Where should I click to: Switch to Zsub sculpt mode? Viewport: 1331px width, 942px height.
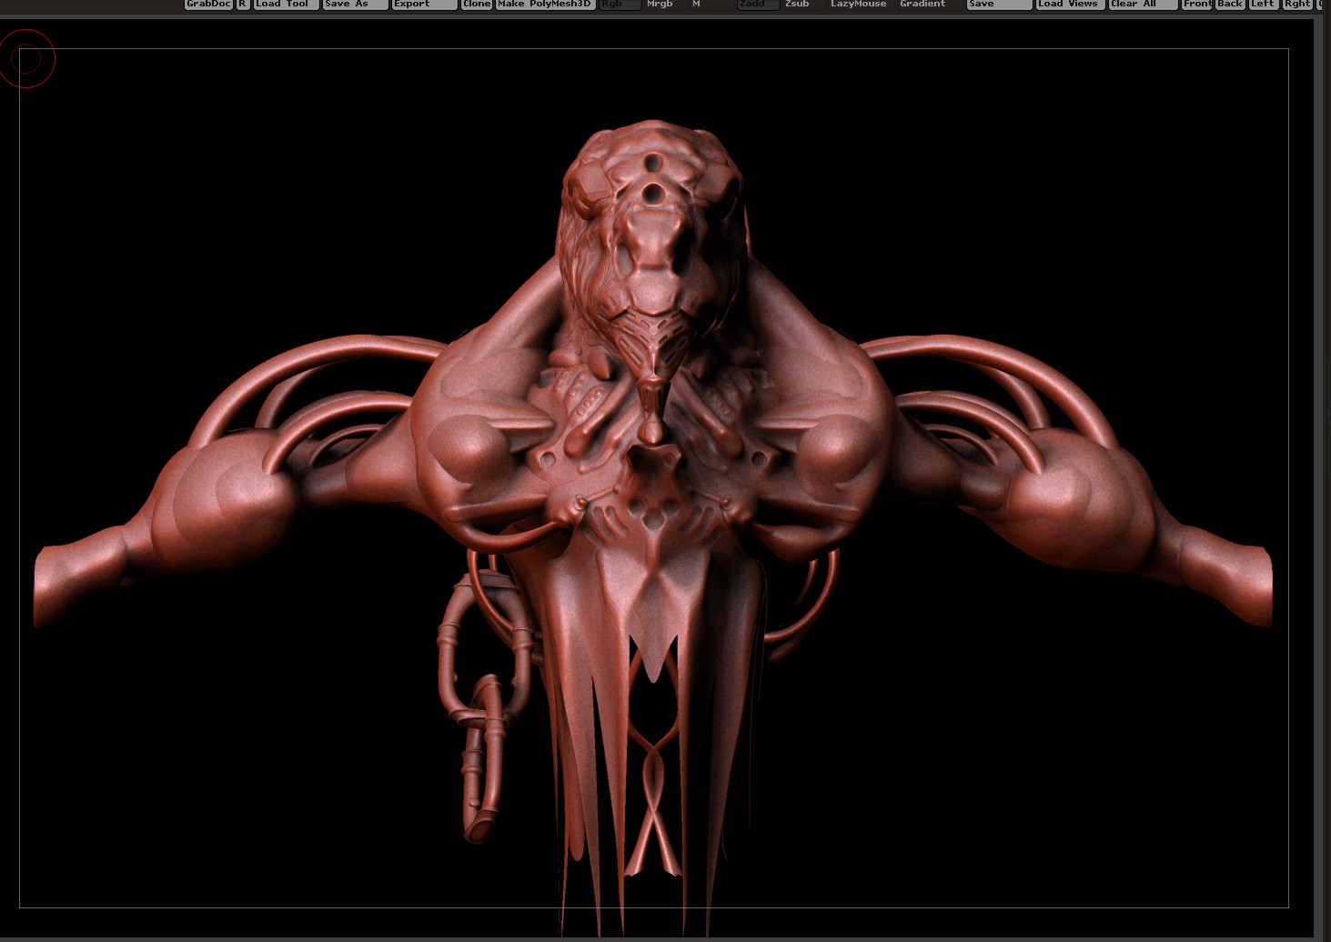803,5
